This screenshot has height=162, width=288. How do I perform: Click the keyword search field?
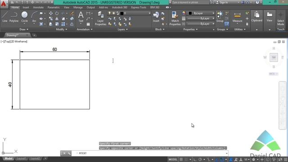[190, 2]
